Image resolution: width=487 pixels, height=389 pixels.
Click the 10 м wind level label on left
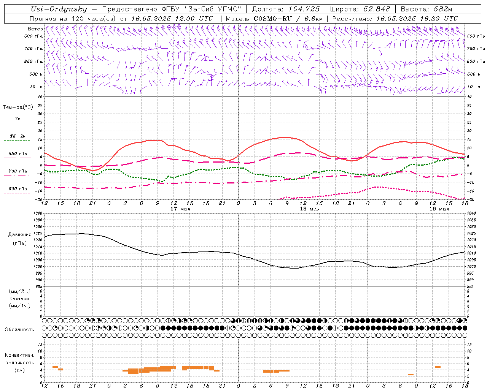point(37,87)
